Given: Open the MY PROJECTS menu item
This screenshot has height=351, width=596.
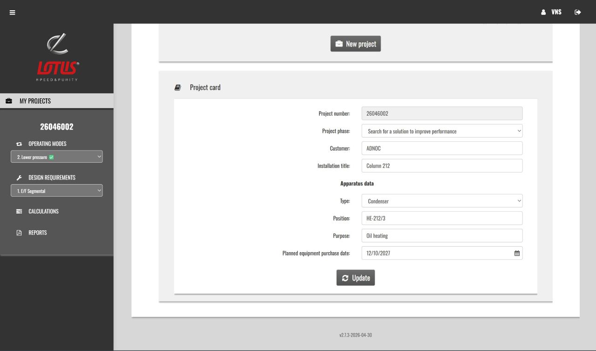Looking at the screenshot, I should pyautogui.click(x=57, y=101).
